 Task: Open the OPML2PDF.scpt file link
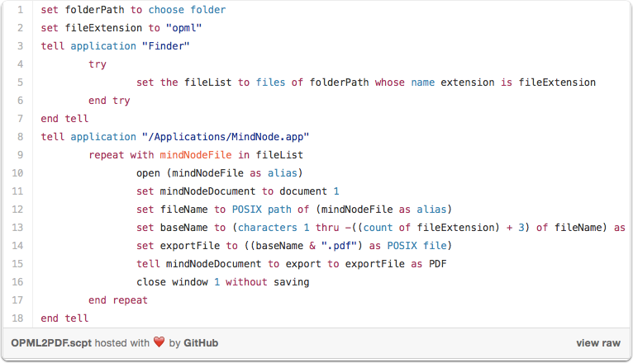point(51,343)
